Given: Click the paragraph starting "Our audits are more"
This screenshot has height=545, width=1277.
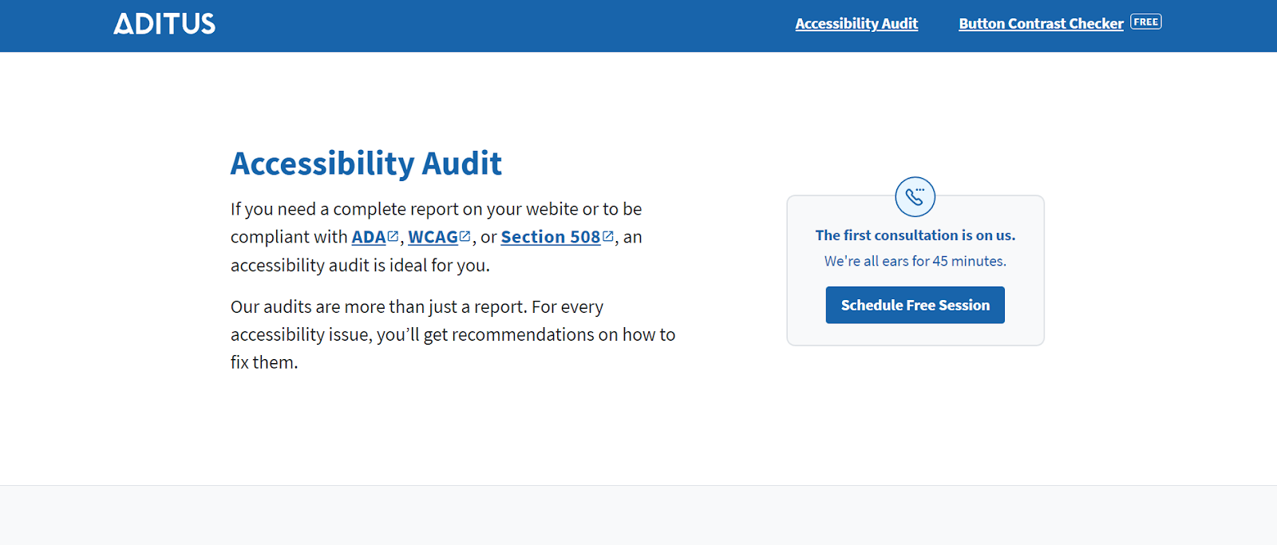Looking at the screenshot, I should (417, 307).
